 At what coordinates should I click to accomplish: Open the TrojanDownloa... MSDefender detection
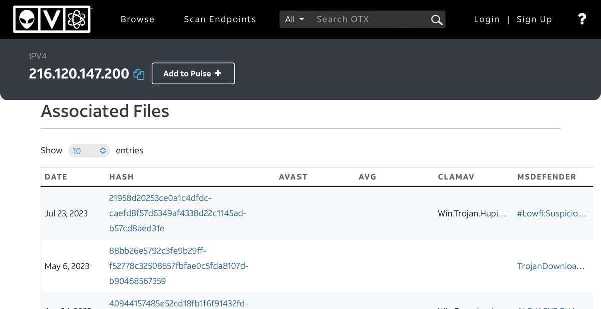coord(551,266)
